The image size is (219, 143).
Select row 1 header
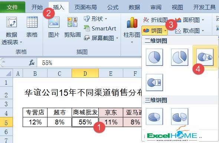[6, 82]
